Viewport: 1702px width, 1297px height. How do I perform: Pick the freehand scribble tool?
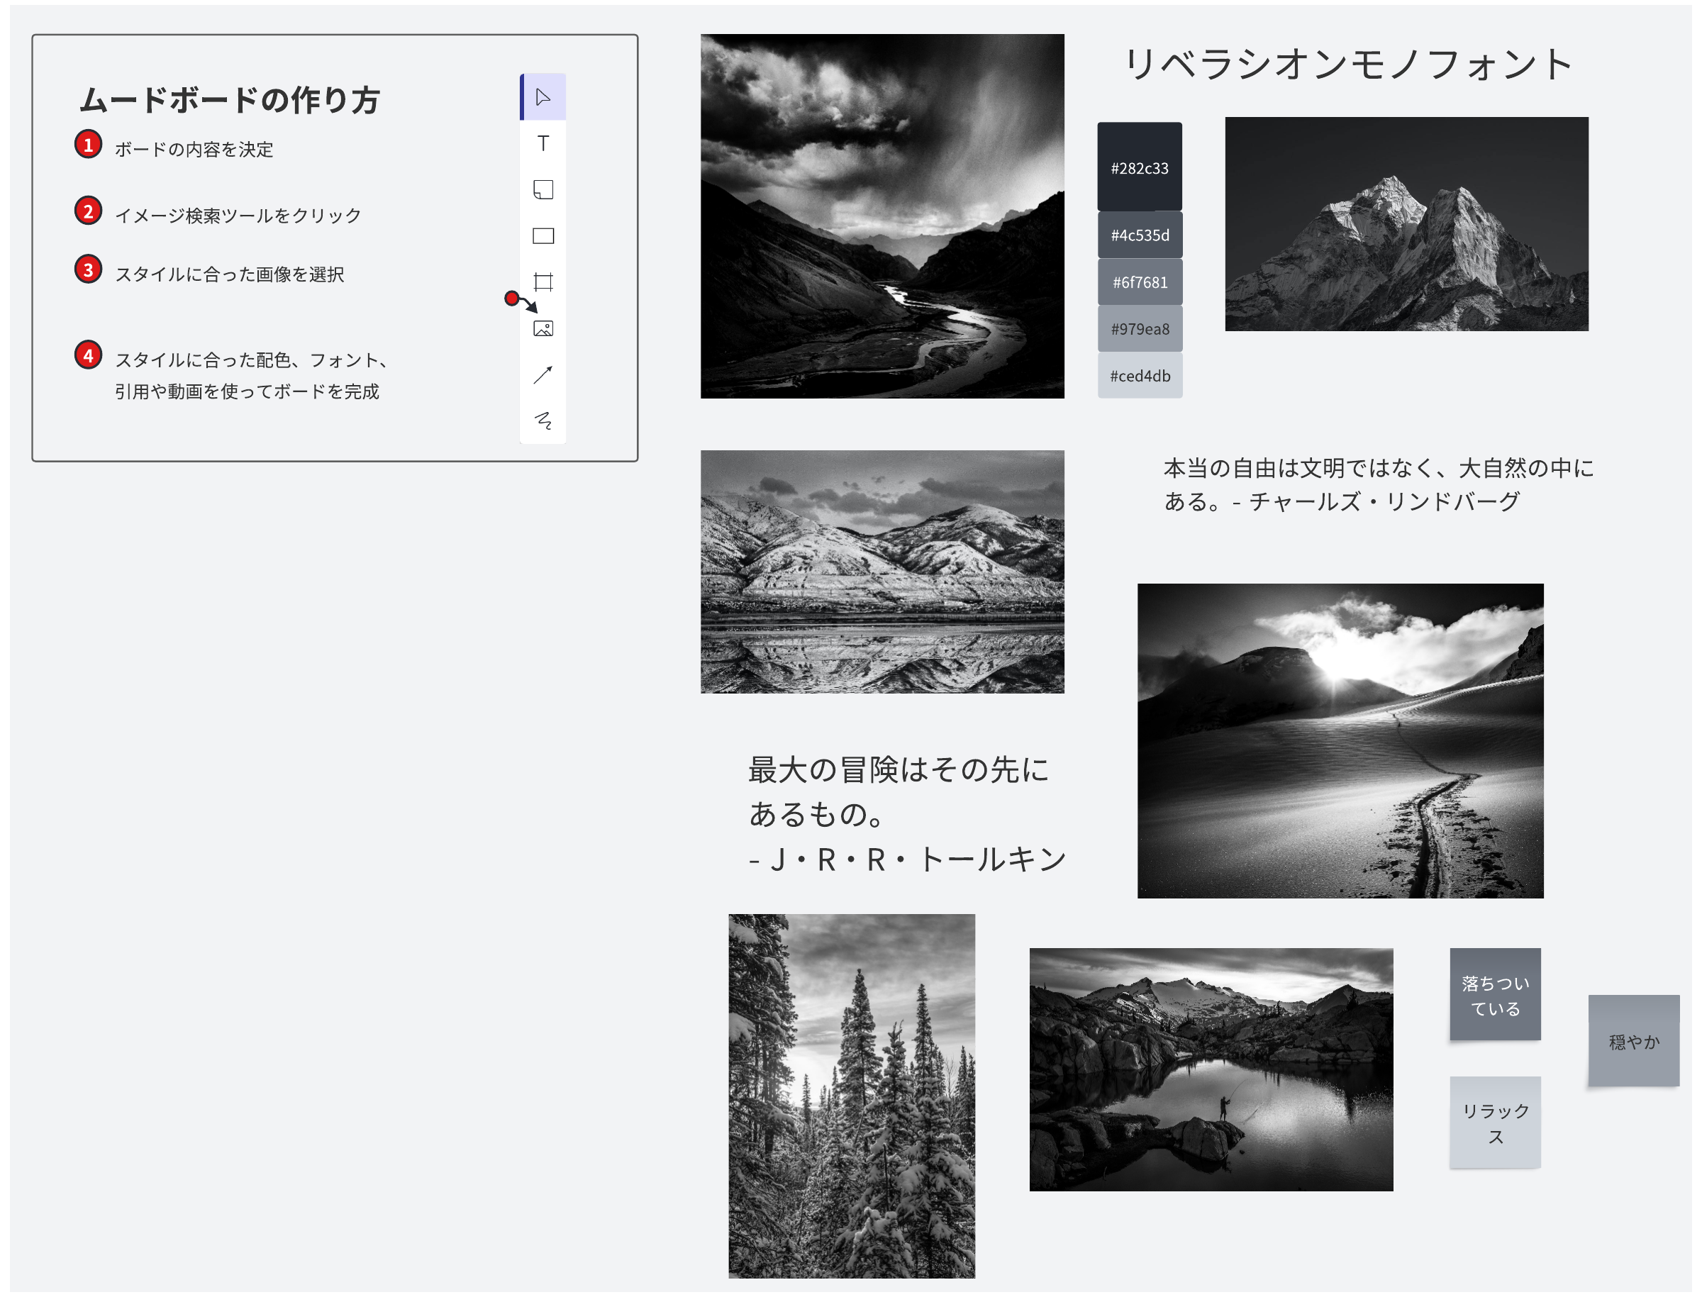tap(543, 421)
